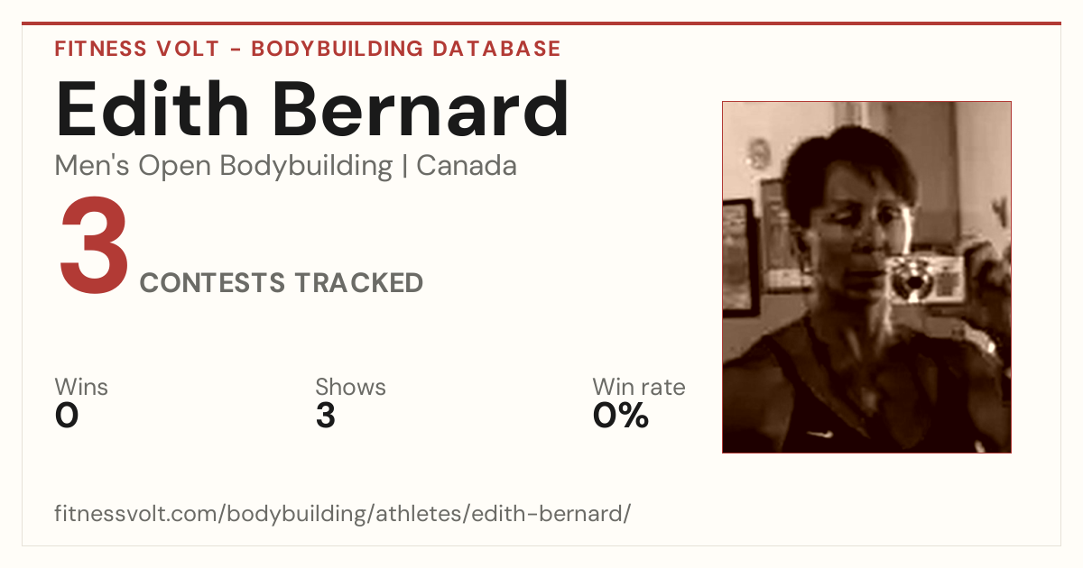Click the large red number 3

pyautogui.click(x=94, y=247)
